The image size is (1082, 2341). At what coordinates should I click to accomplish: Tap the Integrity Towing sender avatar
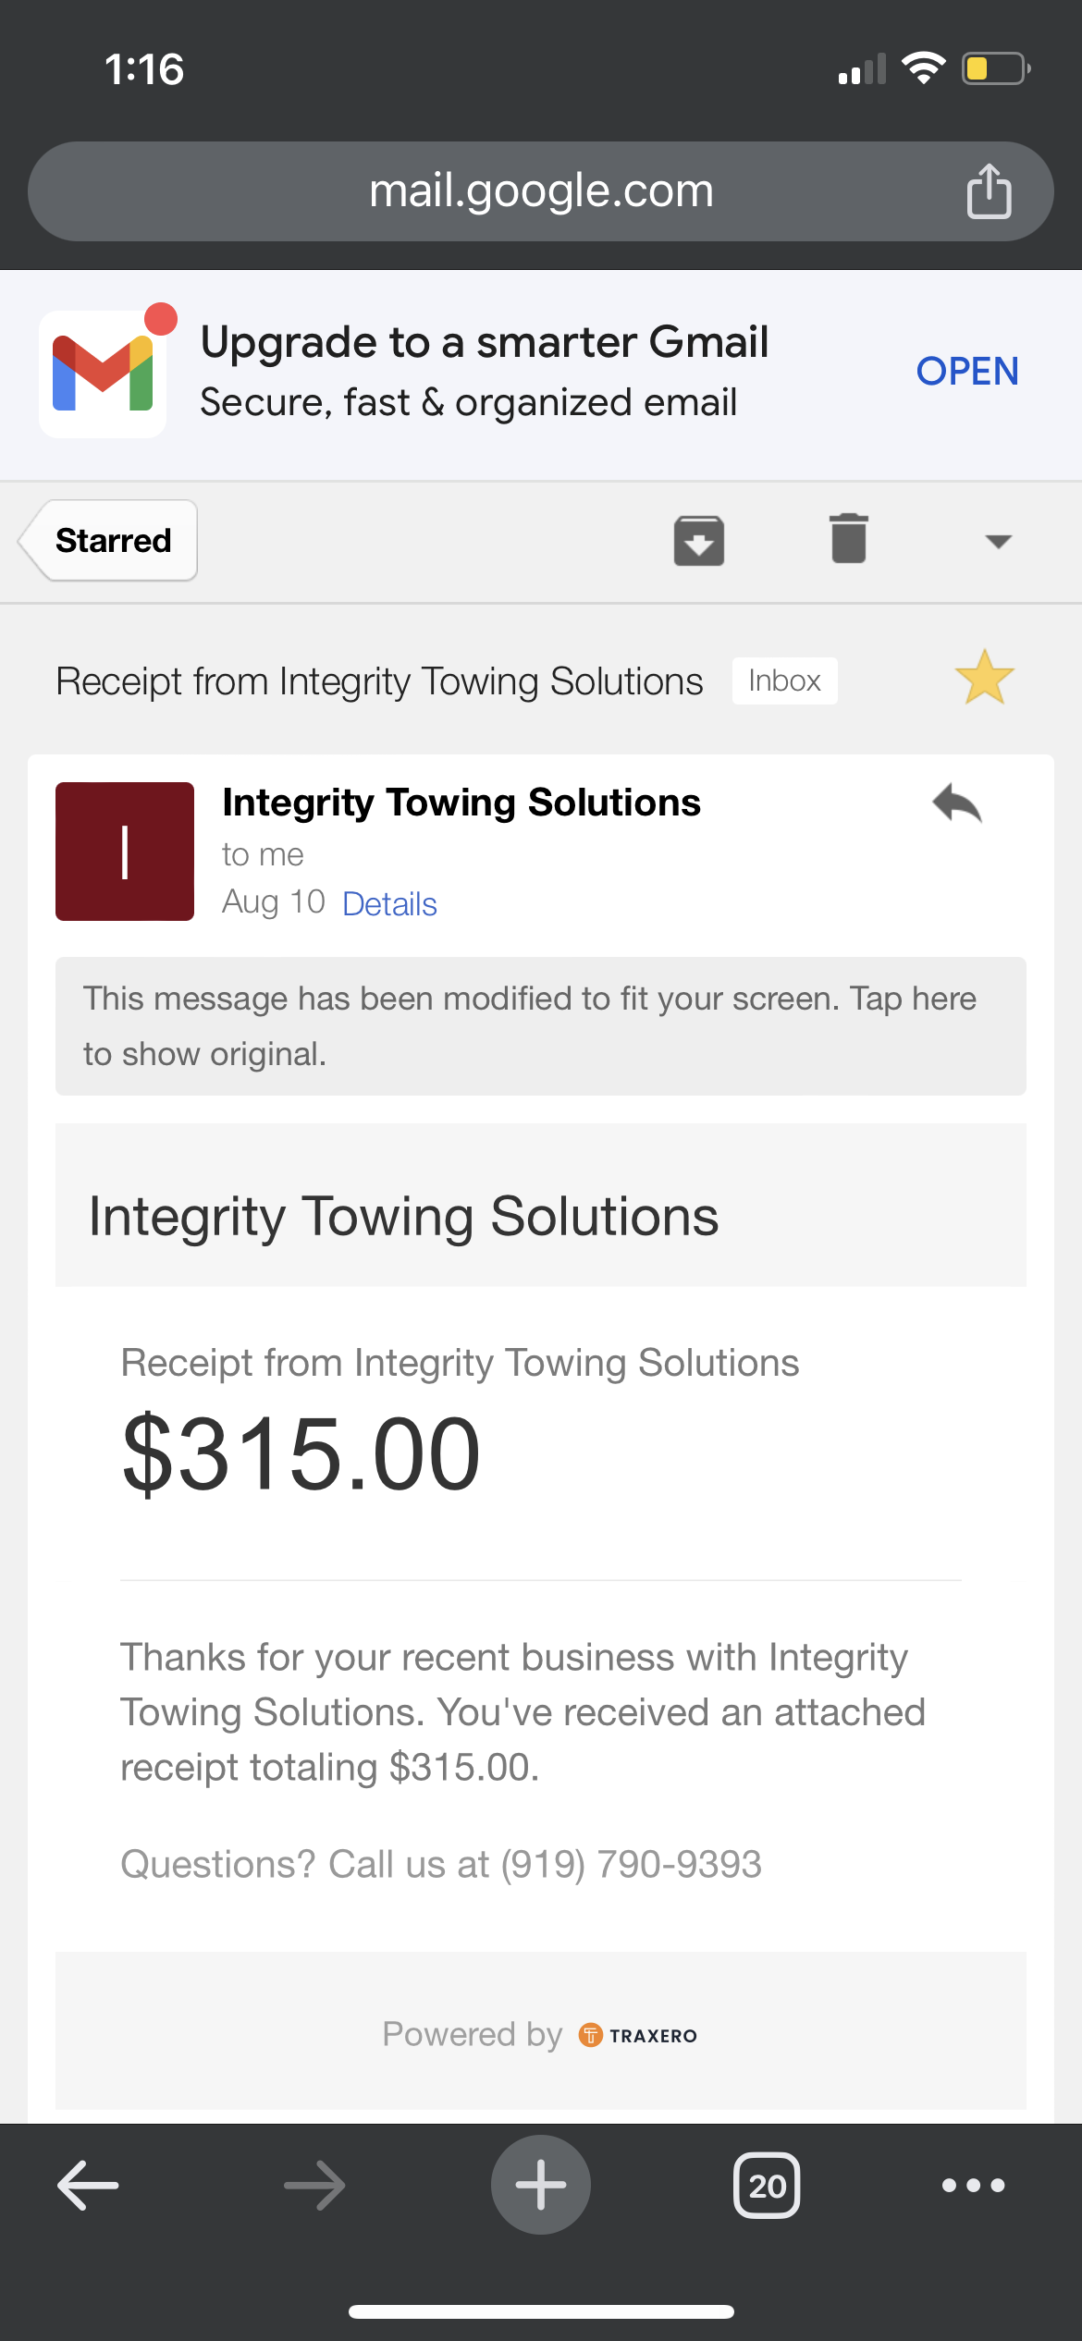(x=125, y=852)
